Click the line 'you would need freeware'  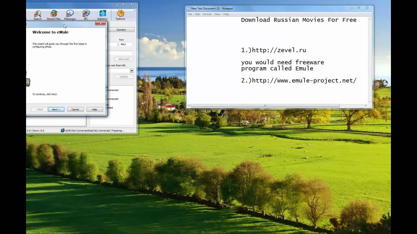tap(282, 62)
